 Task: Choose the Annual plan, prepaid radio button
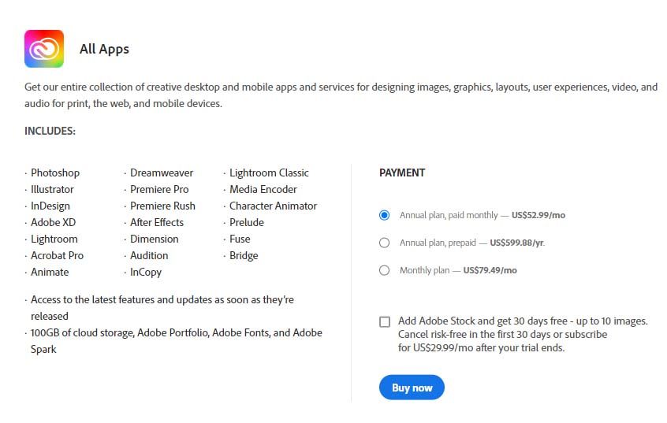385,243
